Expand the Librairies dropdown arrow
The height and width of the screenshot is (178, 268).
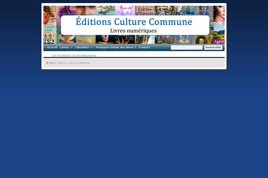[x=92, y=48]
